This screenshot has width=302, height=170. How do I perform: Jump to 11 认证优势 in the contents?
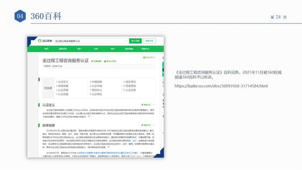pyautogui.click(x=129, y=90)
